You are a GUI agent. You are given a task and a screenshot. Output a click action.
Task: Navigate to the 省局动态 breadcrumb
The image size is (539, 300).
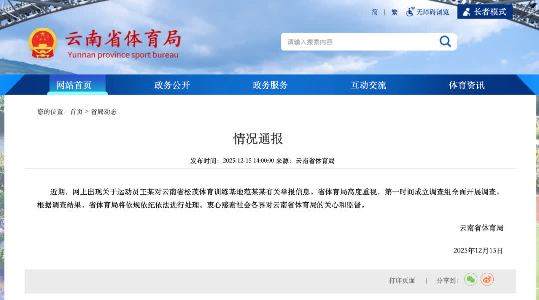(x=104, y=112)
